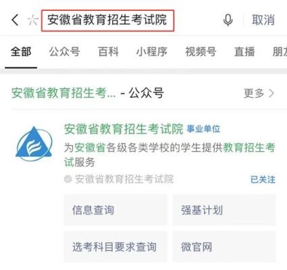287x270 pixels.
Task: Open the 选考科目要求查询 shortcut
Action: click(115, 247)
